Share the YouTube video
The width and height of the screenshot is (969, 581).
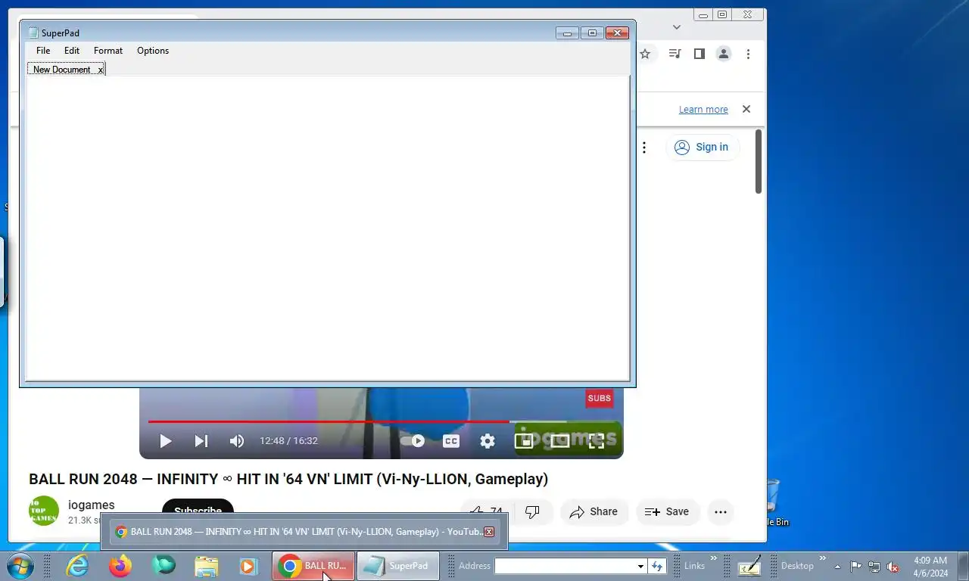click(x=594, y=512)
